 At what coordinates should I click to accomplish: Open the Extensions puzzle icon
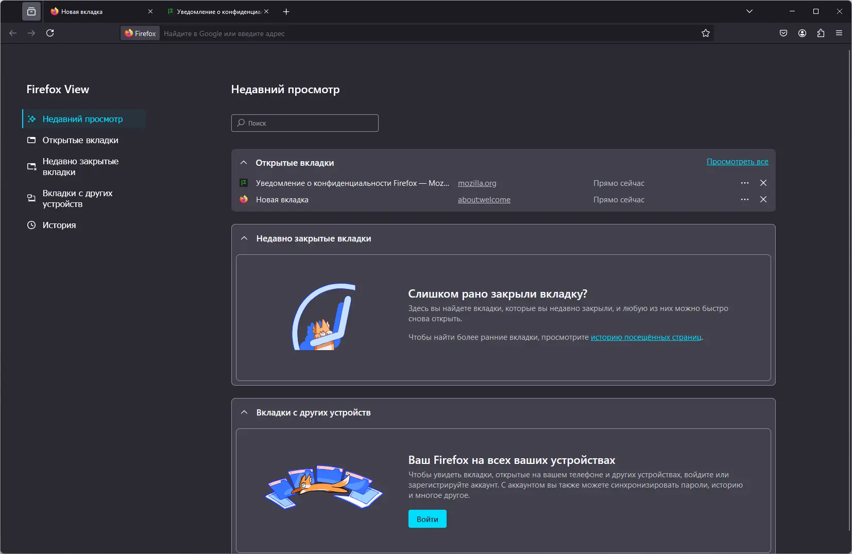(x=821, y=33)
